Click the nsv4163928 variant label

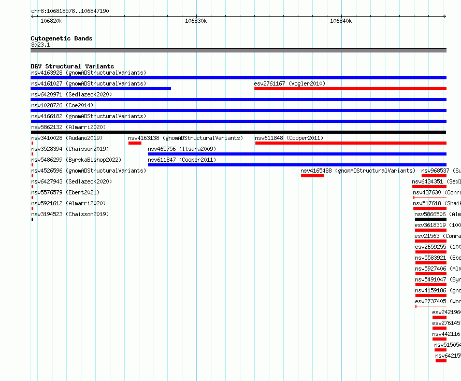[x=89, y=73]
